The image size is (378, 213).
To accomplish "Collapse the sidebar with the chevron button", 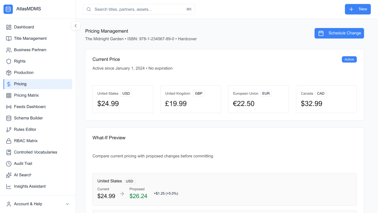I will click(76, 26).
